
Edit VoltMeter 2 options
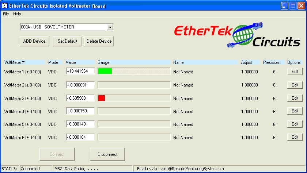point(295,85)
